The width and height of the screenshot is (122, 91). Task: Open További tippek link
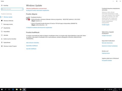pos(105,25)
